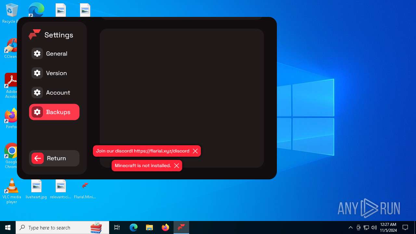The image size is (416, 234).
Task: Dismiss the Minecraft is not installed notification
Action: (x=176, y=166)
